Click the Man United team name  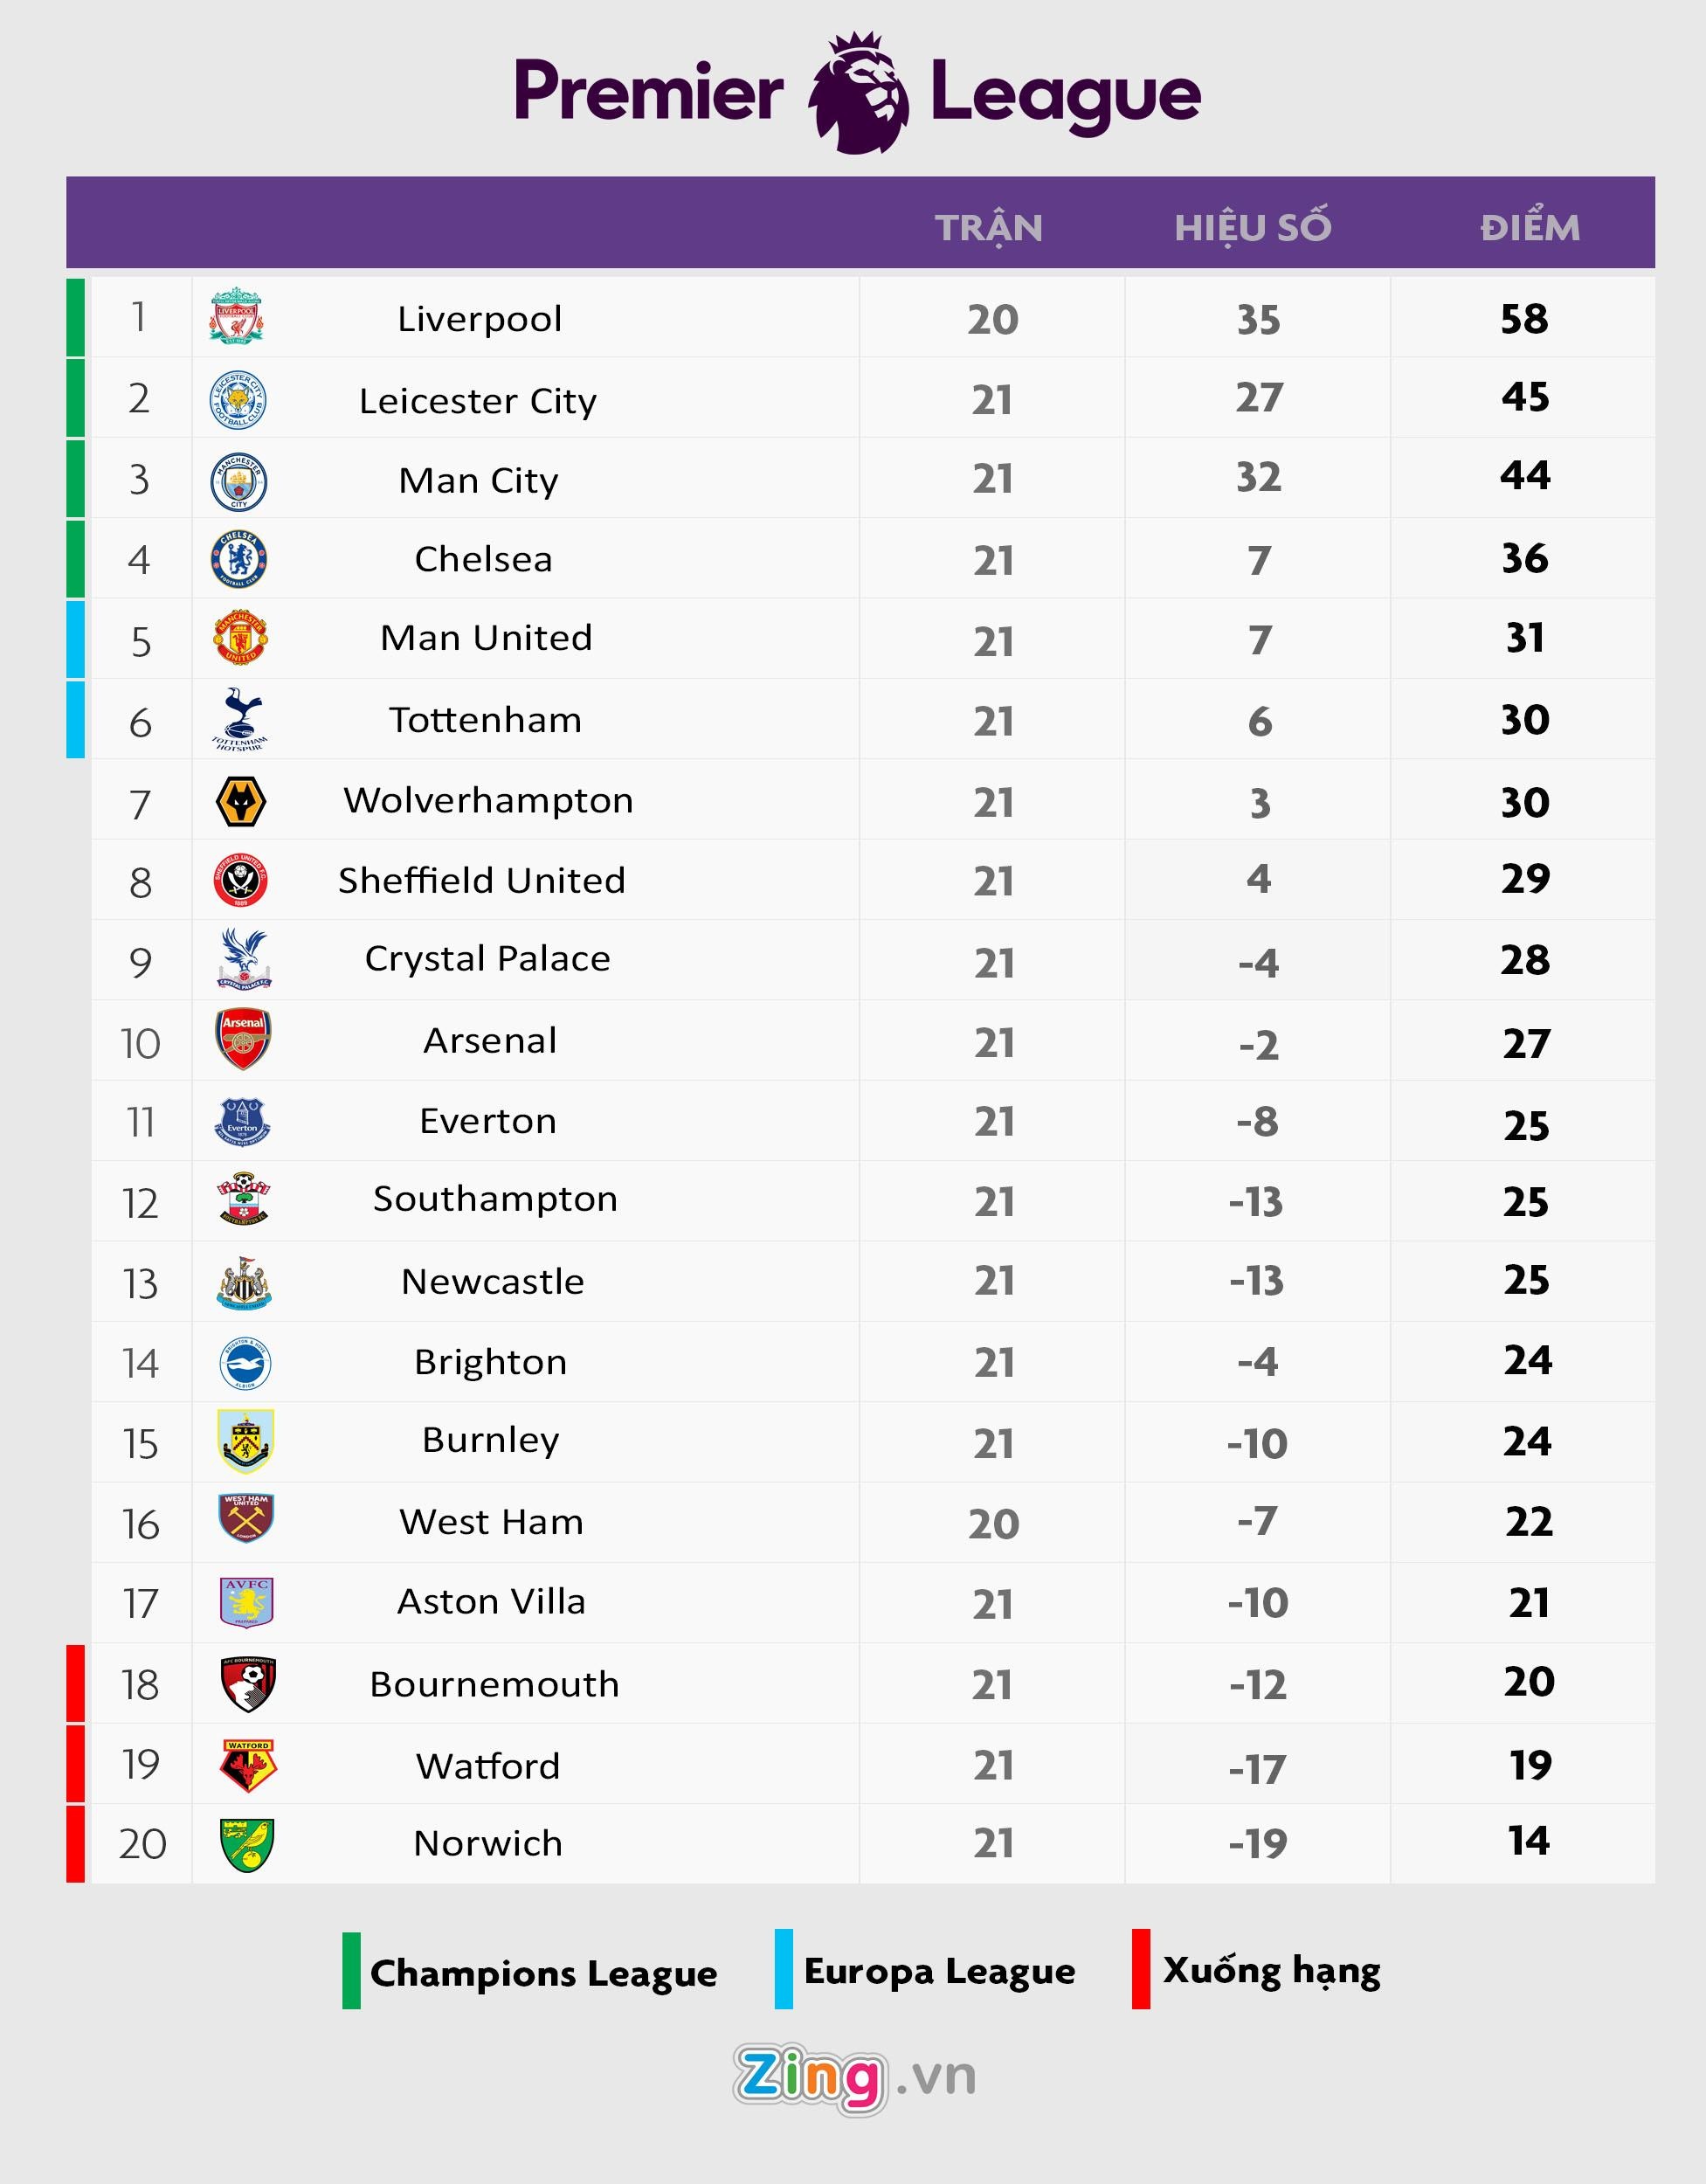(486, 638)
